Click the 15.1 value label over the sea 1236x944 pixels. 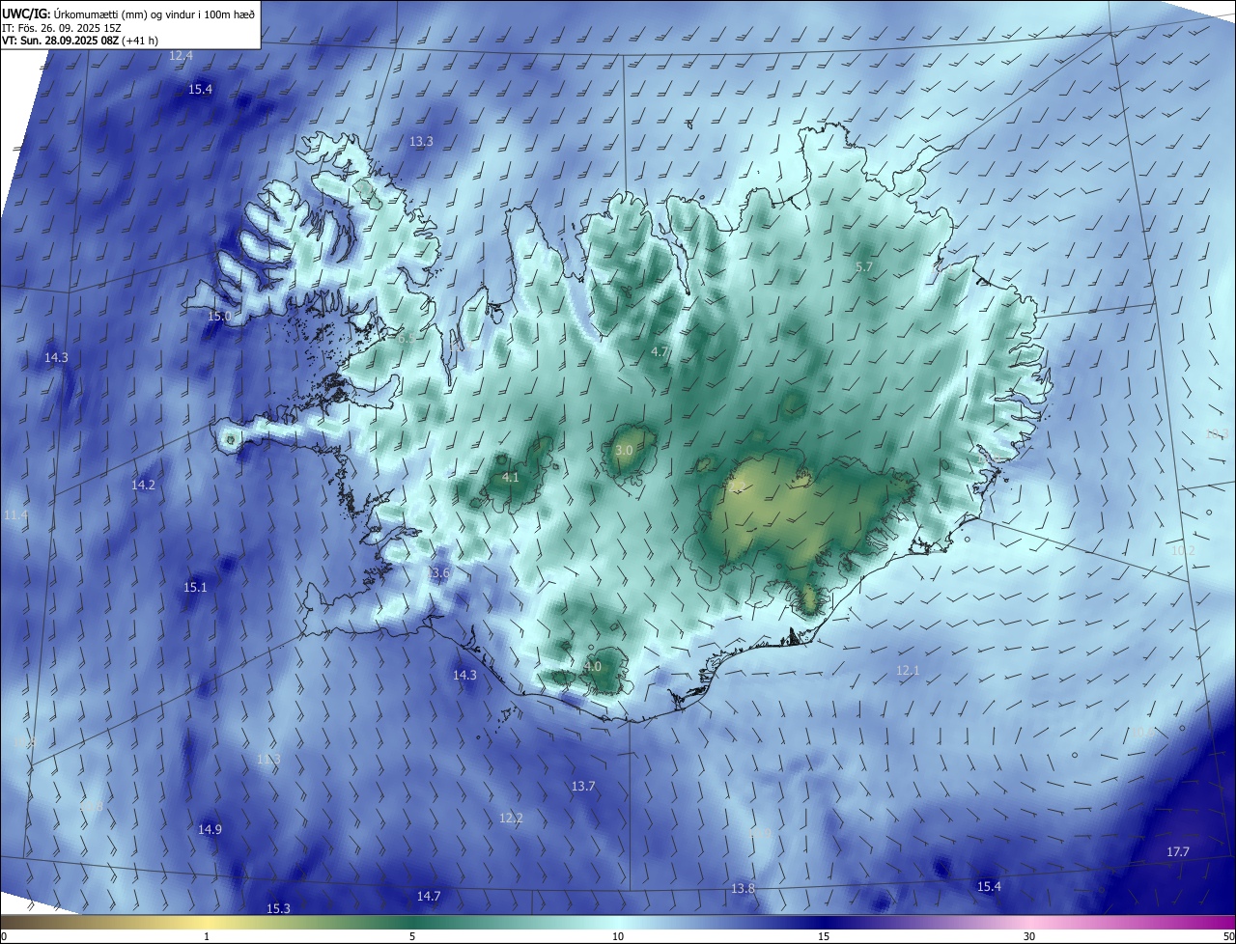coord(195,588)
